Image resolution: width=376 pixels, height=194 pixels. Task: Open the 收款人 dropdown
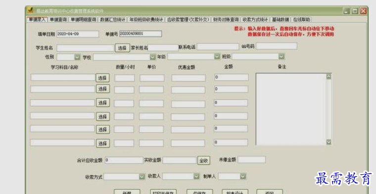[x=196, y=176]
